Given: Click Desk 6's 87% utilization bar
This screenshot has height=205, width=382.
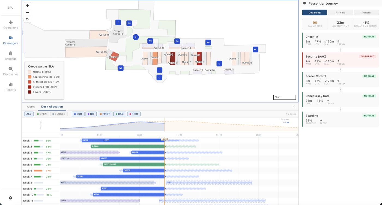Looking at the screenshot, I should pyautogui.click(x=38, y=171).
